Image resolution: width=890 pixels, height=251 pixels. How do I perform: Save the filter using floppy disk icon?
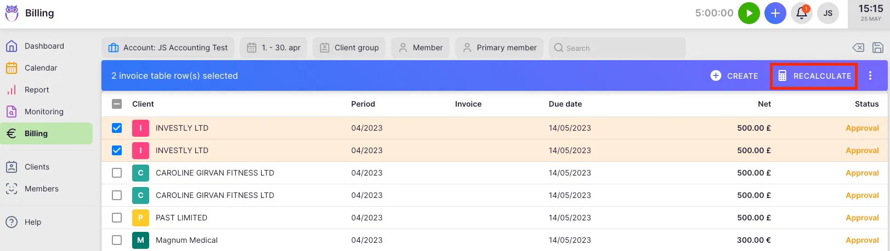click(x=877, y=48)
